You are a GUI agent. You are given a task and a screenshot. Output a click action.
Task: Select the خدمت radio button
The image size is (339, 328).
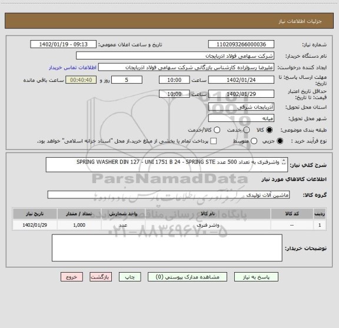247,130
